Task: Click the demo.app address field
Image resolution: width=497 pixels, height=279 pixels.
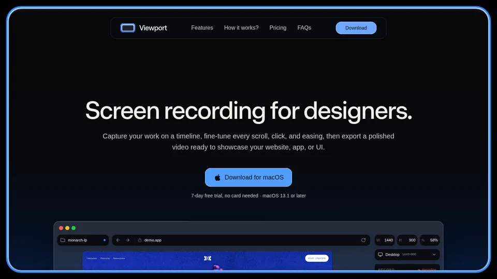Action: [x=241, y=240]
